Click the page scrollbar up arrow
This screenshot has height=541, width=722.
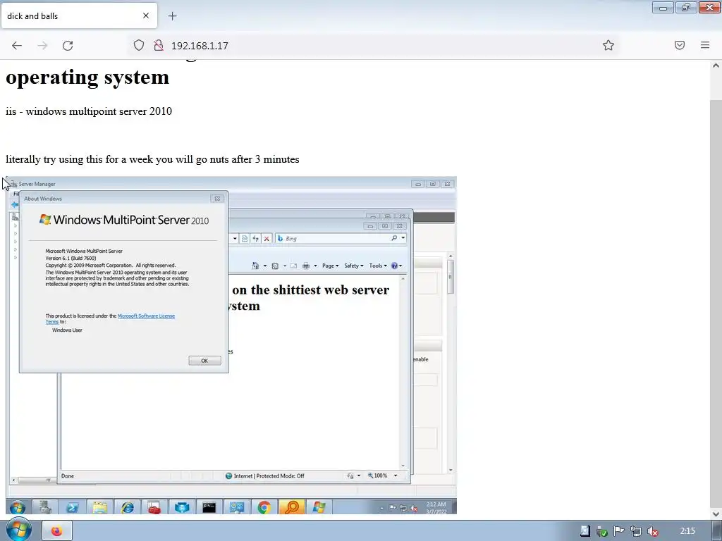click(x=716, y=66)
